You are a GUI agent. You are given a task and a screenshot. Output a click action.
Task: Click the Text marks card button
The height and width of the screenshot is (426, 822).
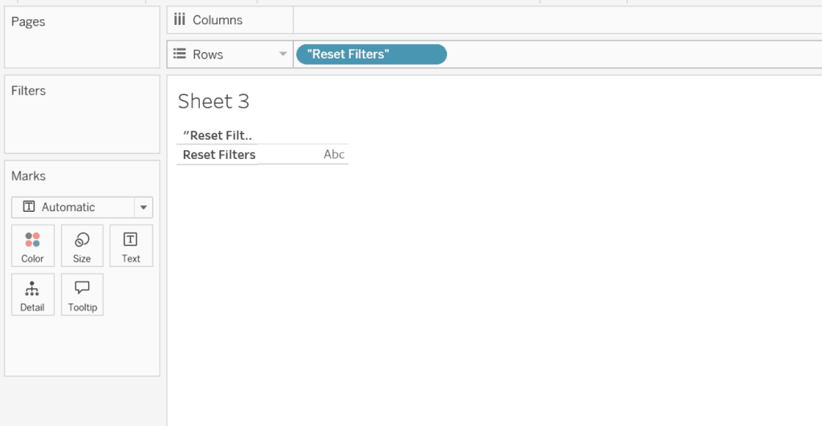131,245
